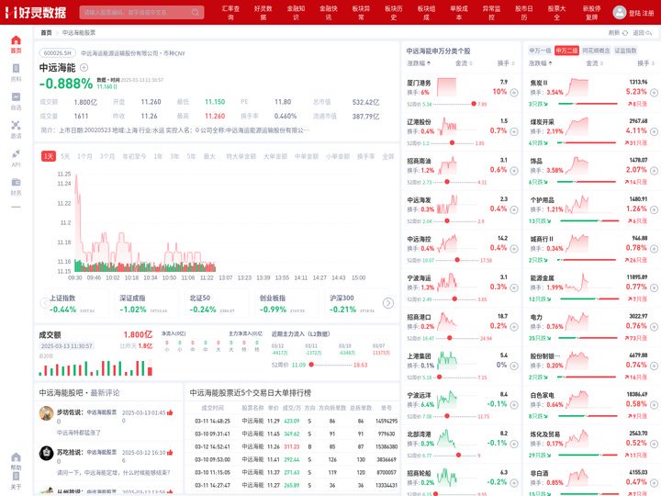661x496 pixels.
Task: Click 中远海能 52周价 range slider dot
Action: pos(311,365)
